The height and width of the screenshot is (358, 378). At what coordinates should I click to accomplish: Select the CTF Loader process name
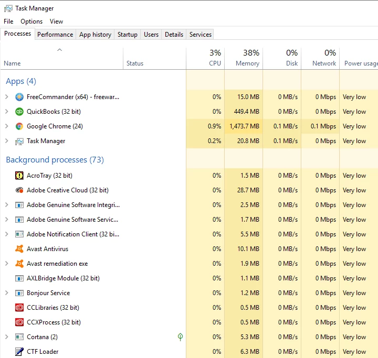tap(43, 352)
